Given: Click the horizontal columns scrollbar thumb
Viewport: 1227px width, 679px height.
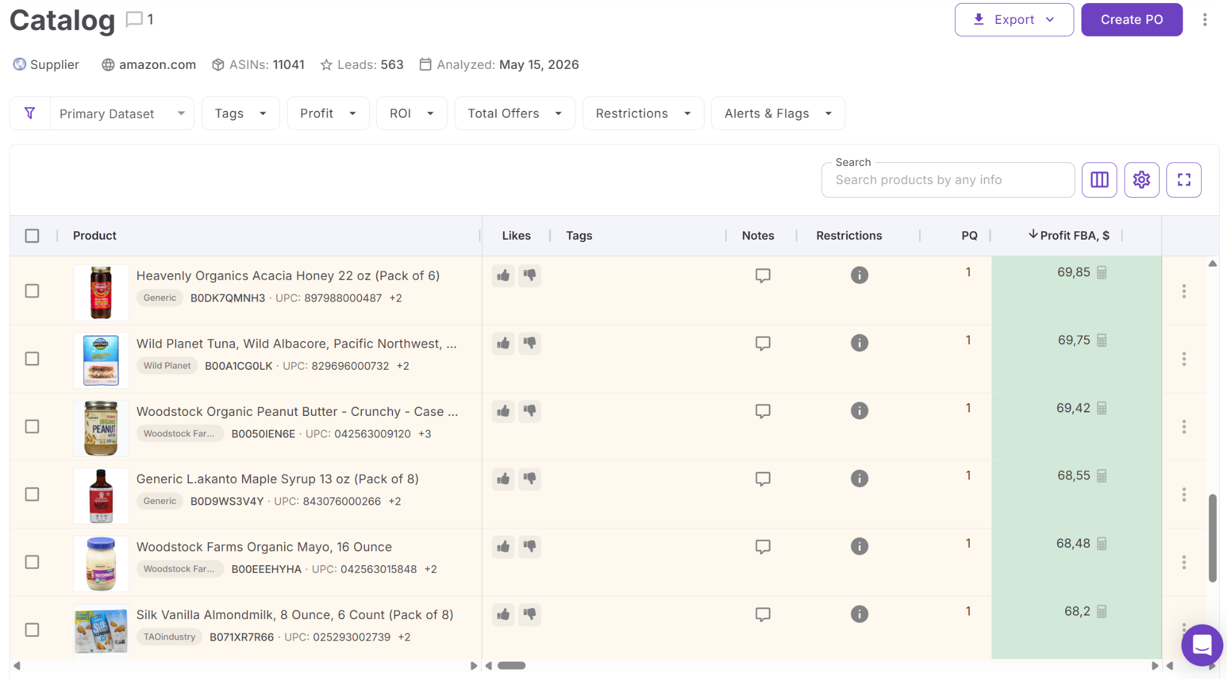Looking at the screenshot, I should click(x=512, y=666).
